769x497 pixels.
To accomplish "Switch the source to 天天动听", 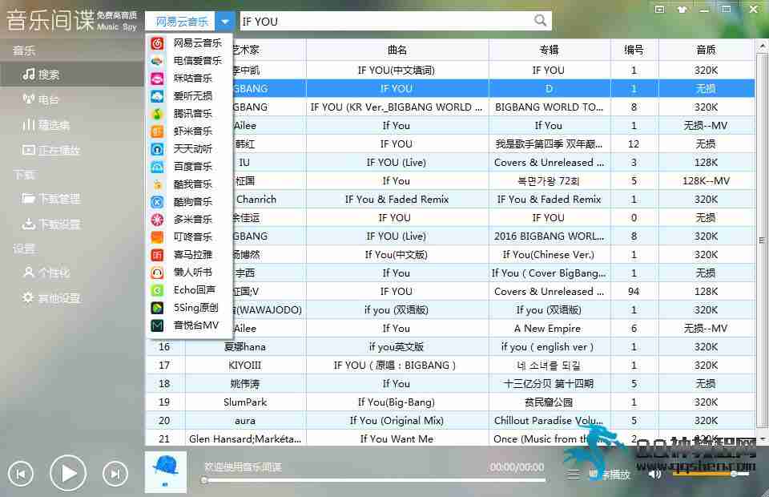I will (x=189, y=148).
